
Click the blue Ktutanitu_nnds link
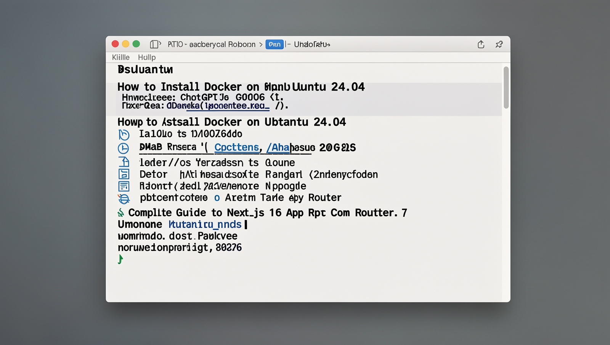click(205, 224)
